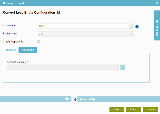The image size is (160, 114).
Task: Click the Create Opportunity label
Action: (14, 42)
